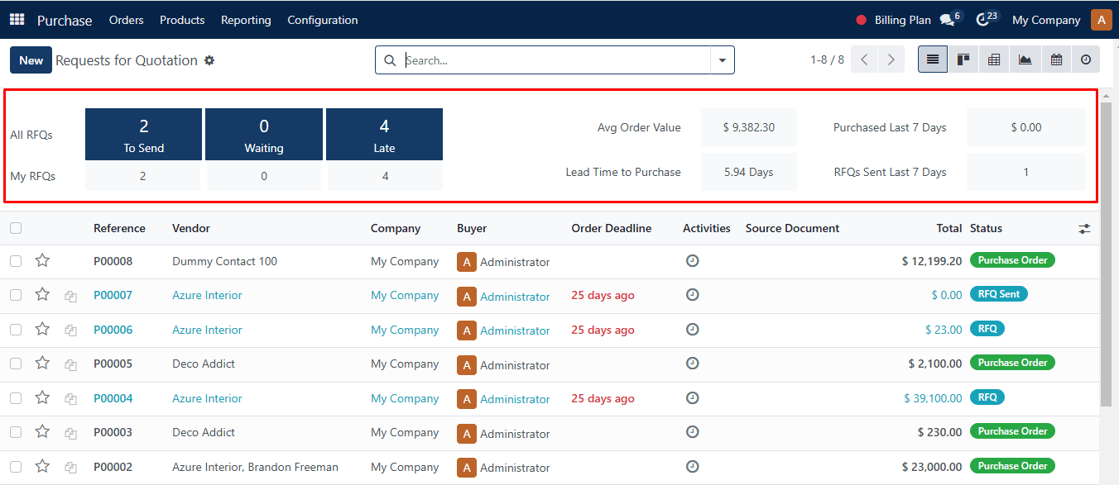
Task: Click inside the Search field
Action: pyautogui.click(x=555, y=60)
